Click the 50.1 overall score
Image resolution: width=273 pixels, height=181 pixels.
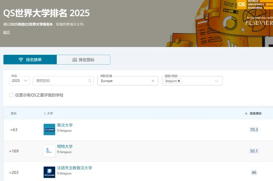click(254, 151)
